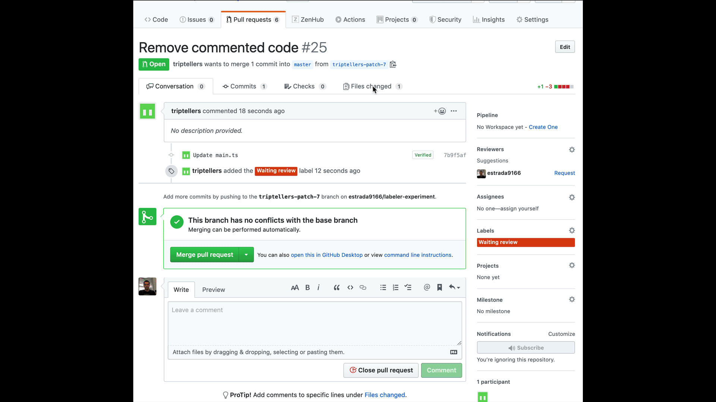Click the Markdown supported icon
This screenshot has height=402, width=716.
tap(453, 352)
